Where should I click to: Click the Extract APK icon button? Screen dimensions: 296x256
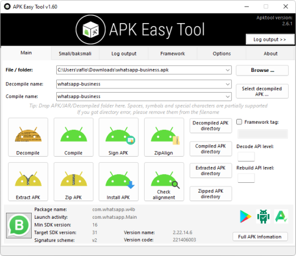coord(28,182)
